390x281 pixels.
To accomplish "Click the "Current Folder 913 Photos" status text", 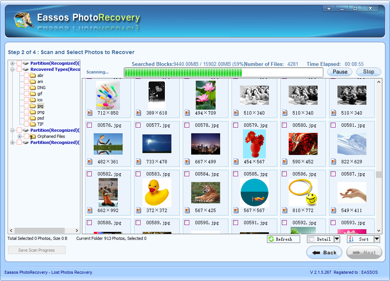I will [101, 238].
